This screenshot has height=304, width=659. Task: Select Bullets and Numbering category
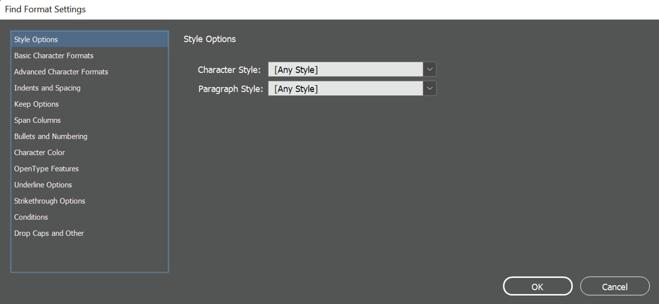[x=50, y=136]
